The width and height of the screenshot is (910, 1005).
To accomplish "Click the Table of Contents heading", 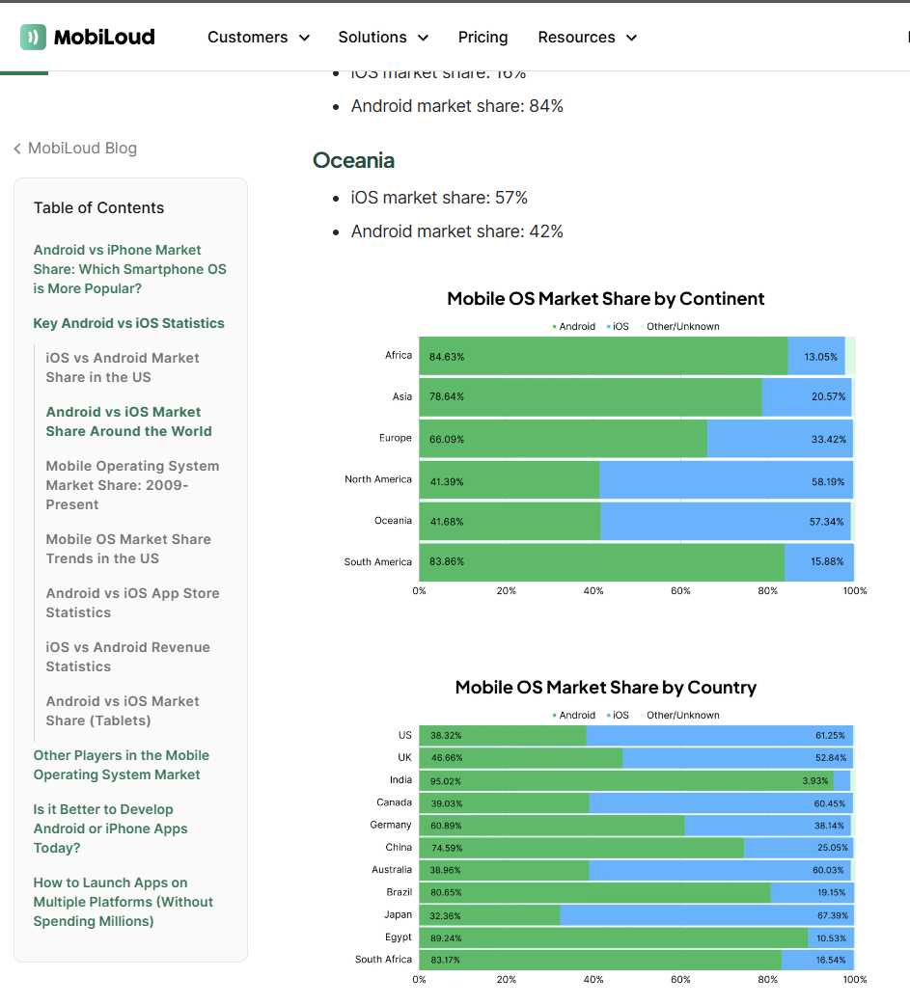I will point(98,207).
